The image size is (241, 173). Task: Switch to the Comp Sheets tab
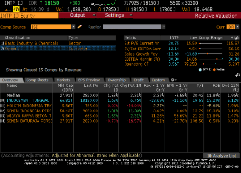pos(38,80)
